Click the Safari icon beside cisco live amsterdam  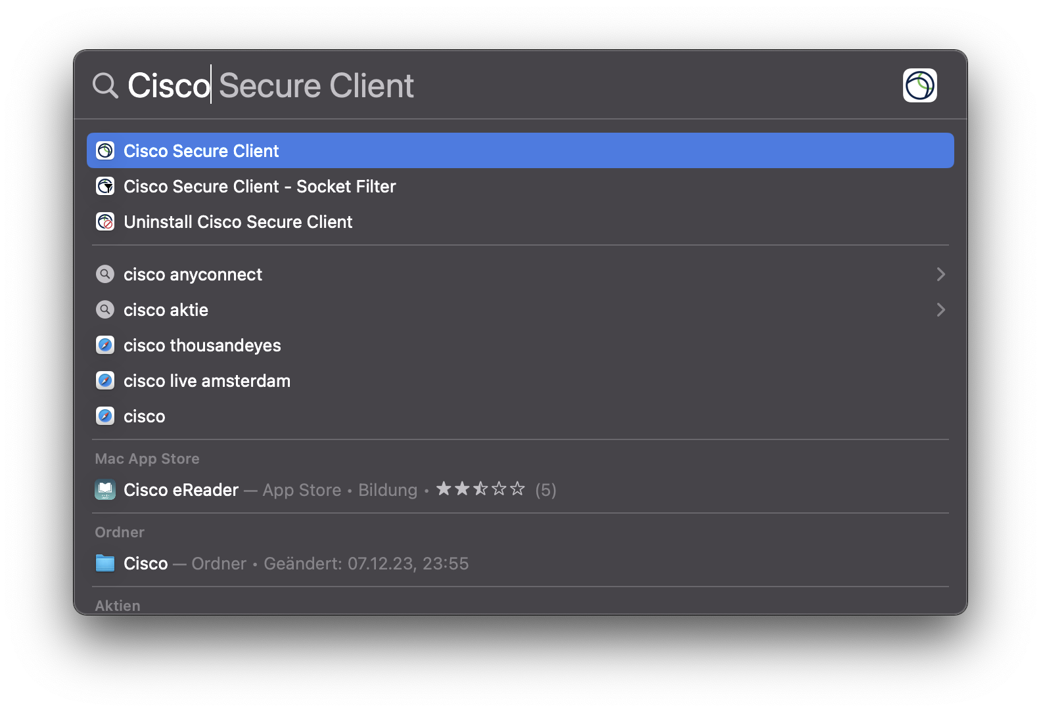[x=105, y=381]
